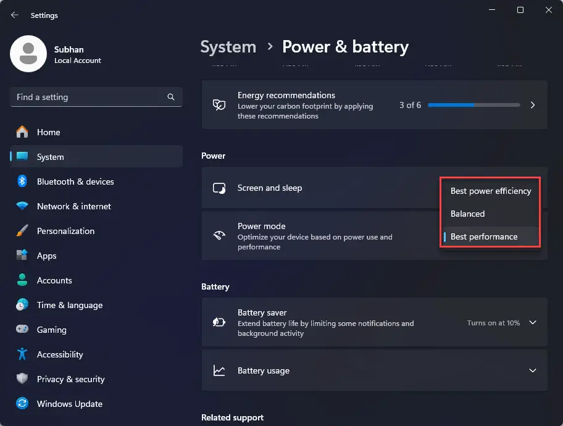Go to Personalization settings
The width and height of the screenshot is (563, 426).
coord(65,231)
